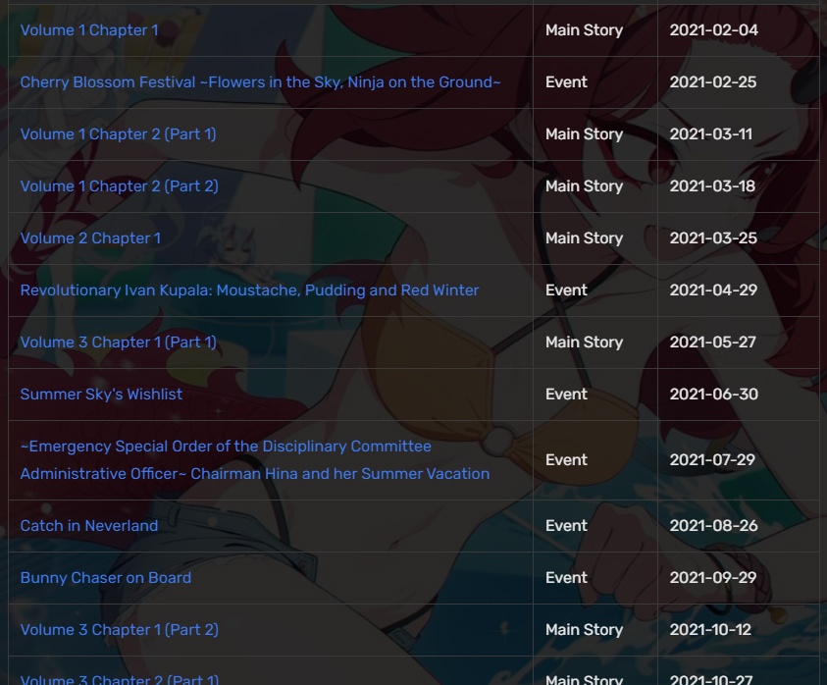Open the Catch in Neverland link
Viewport: 827px width, 685px height.
coord(89,526)
